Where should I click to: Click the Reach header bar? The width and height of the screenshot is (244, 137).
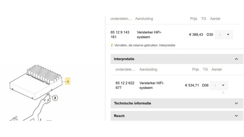click(177, 116)
